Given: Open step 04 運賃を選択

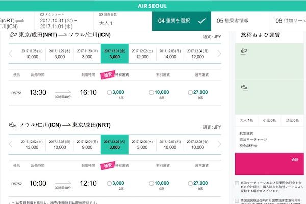Looking at the screenshot, I should [182, 21].
